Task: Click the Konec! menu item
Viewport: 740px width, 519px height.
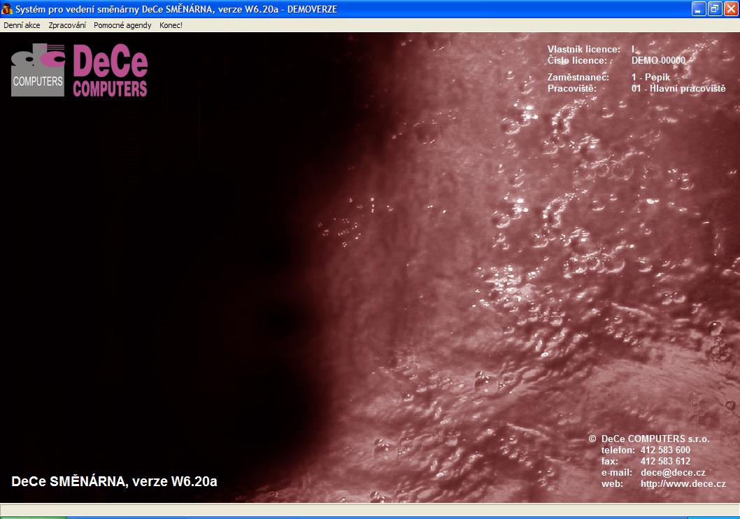Action: coord(171,25)
